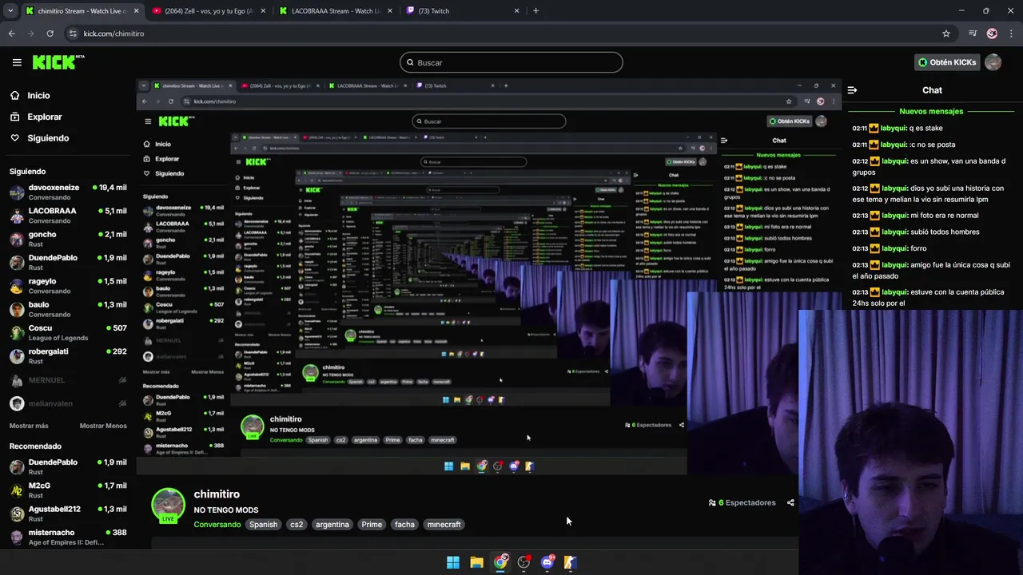Open DuendePablo under Recomendado
The height and width of the screenshot is (575, 1023).
pos(68,467)
